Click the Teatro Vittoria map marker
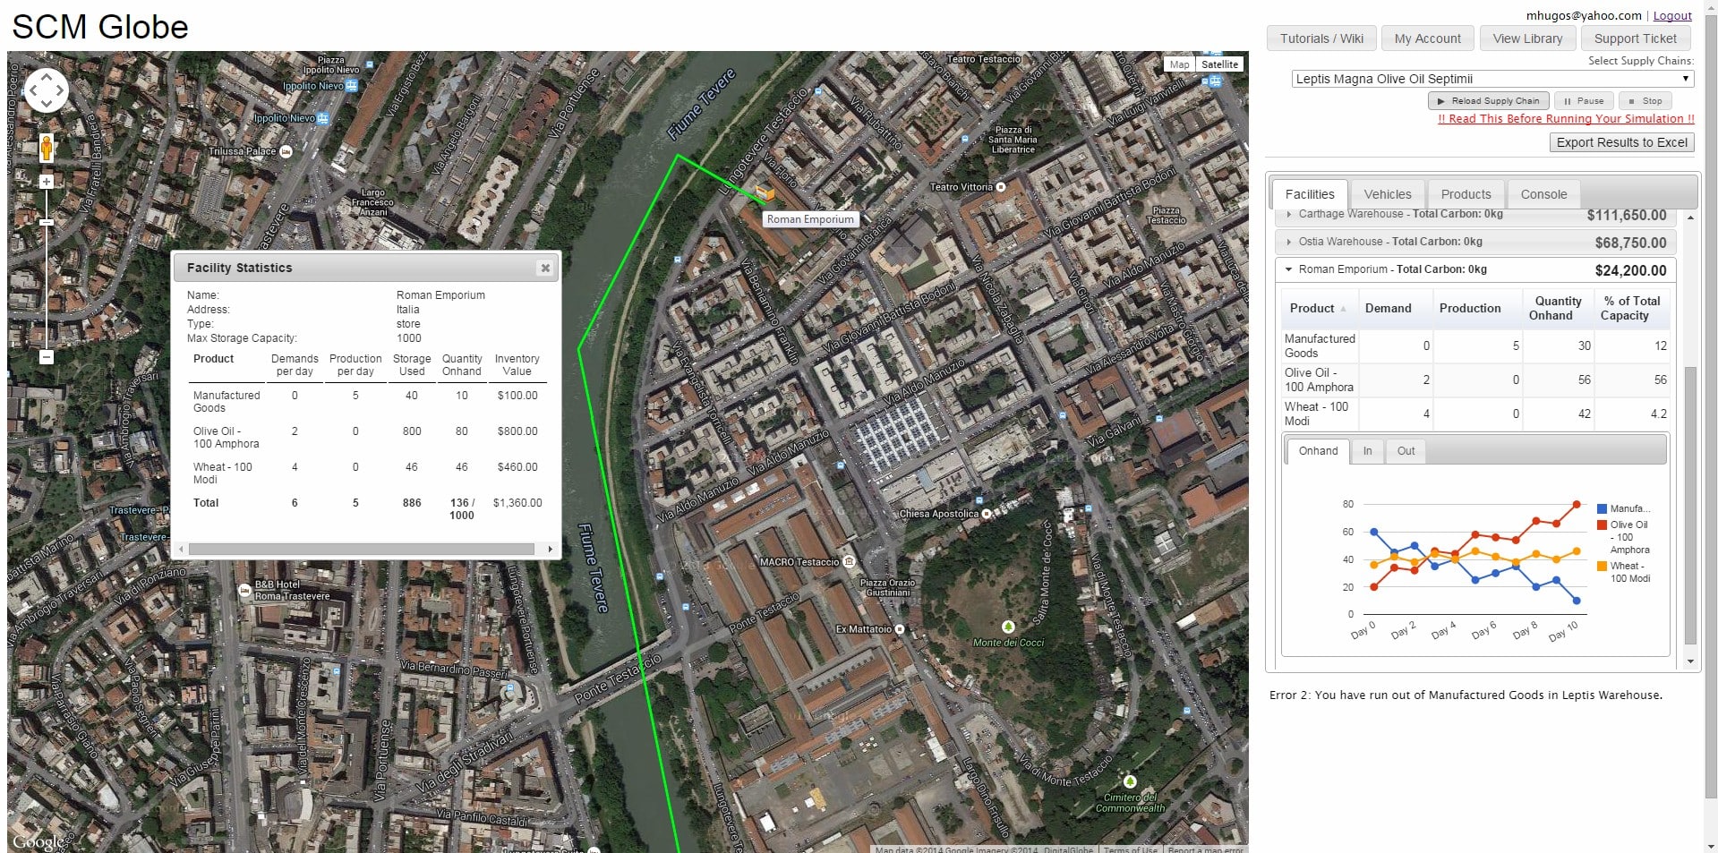Viewport: 1718px width, 853px height. coord(1001,187)
